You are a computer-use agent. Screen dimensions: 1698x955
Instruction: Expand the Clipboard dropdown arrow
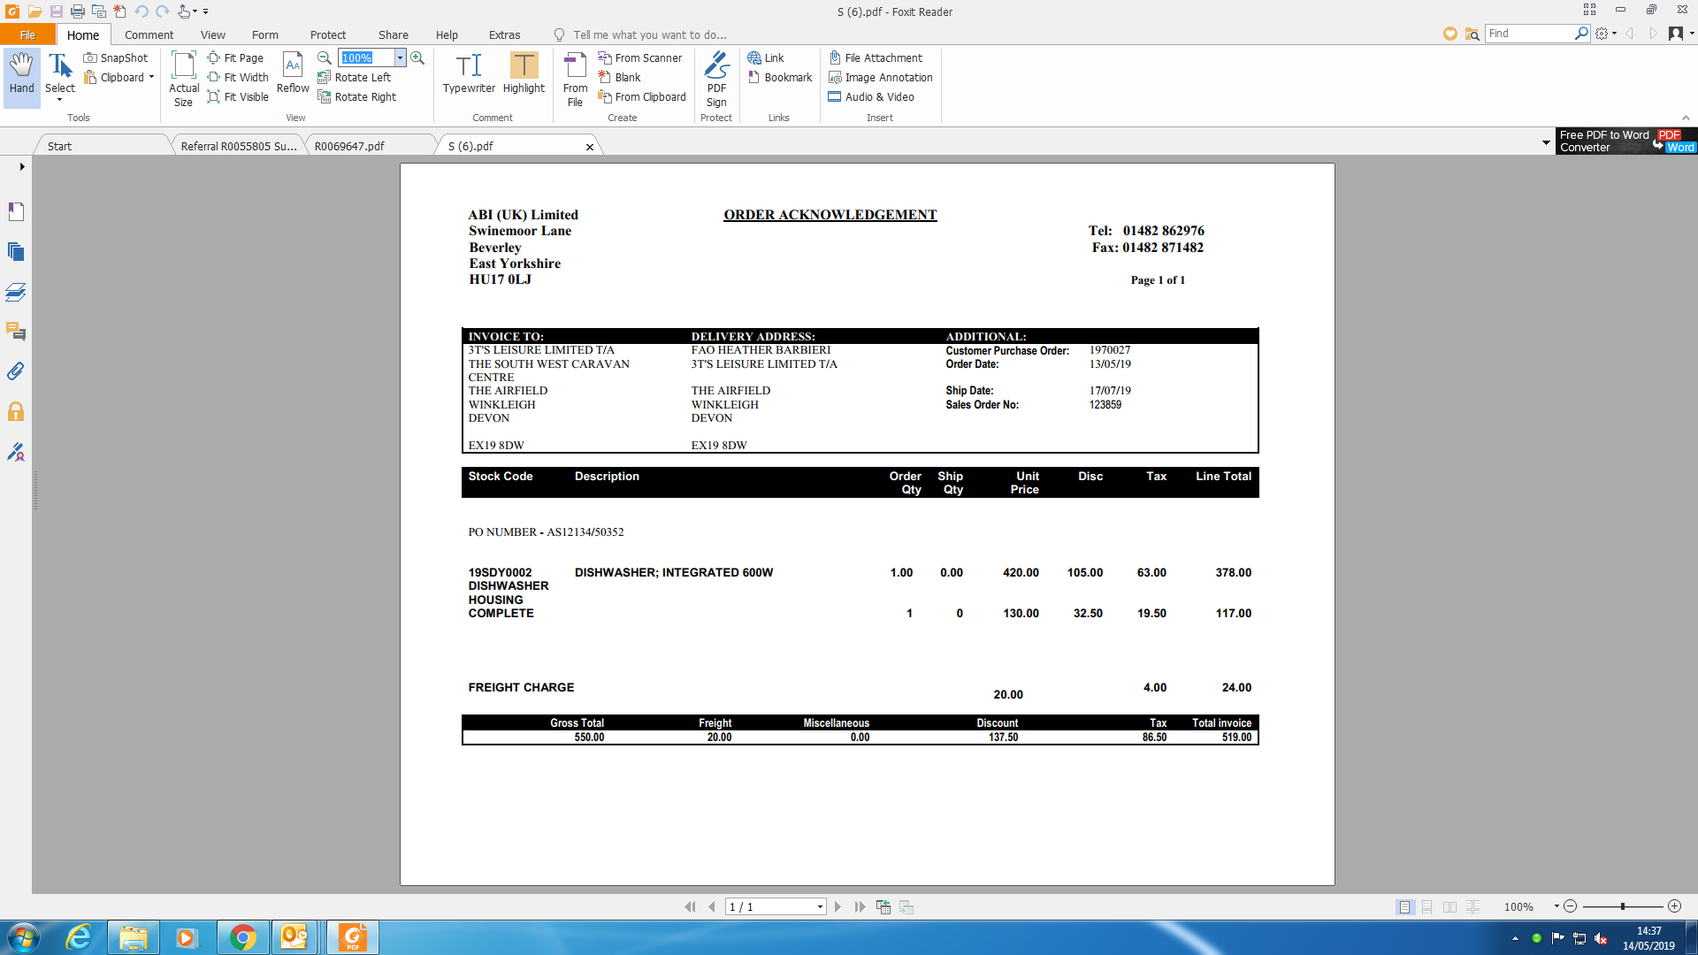151,78
